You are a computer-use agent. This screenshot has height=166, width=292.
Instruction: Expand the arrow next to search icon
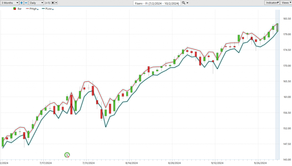click(187, 3)
